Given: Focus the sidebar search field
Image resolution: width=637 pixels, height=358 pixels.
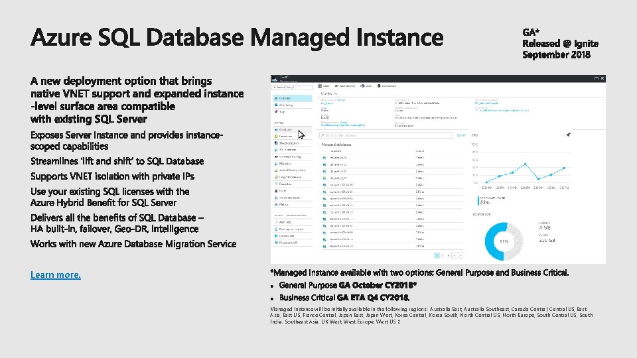Looking at the screenshot, I should click(x=293, y=88).
